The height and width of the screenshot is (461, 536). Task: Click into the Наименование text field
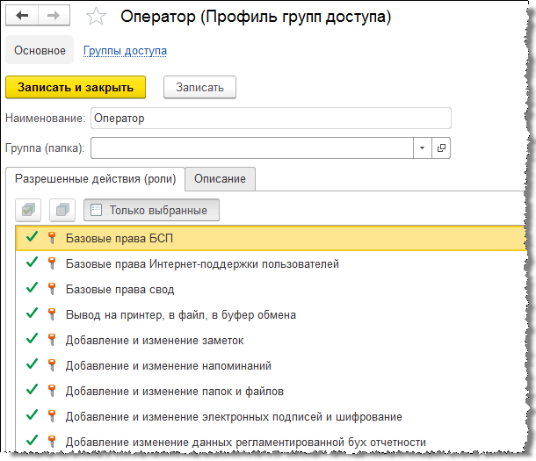click(x=271, y=118)
